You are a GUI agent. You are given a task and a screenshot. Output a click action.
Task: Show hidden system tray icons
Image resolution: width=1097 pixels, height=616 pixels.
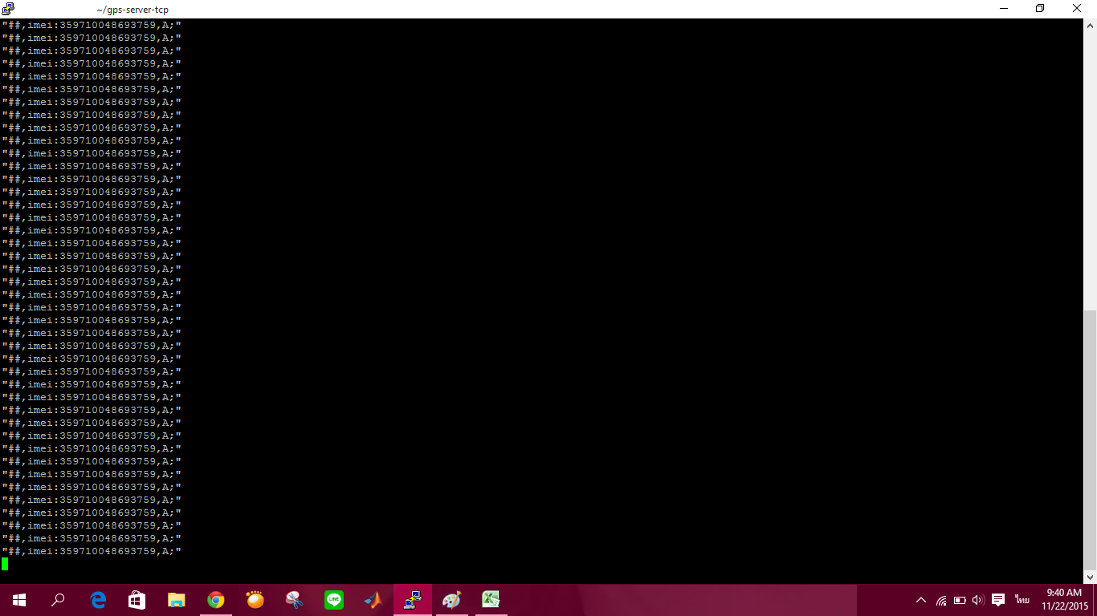coord(921,600)
